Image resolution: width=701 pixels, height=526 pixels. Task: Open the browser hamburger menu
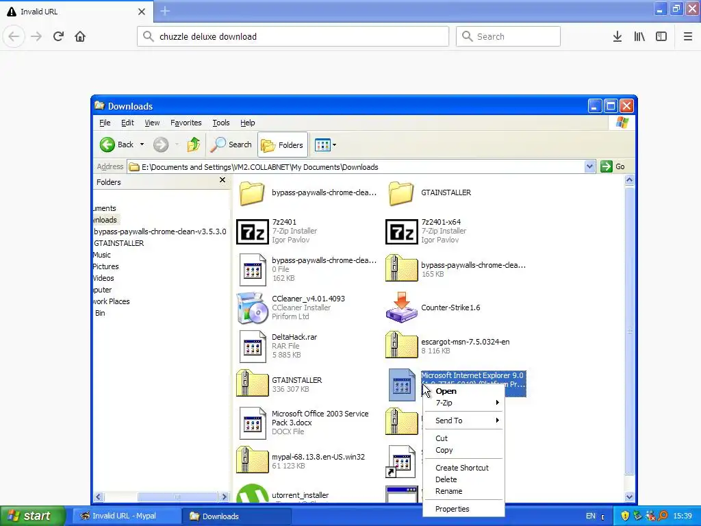click(687, 36)
